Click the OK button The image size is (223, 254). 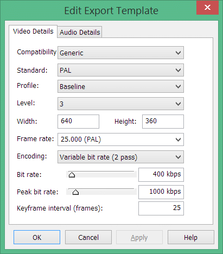tap(37, 237)
